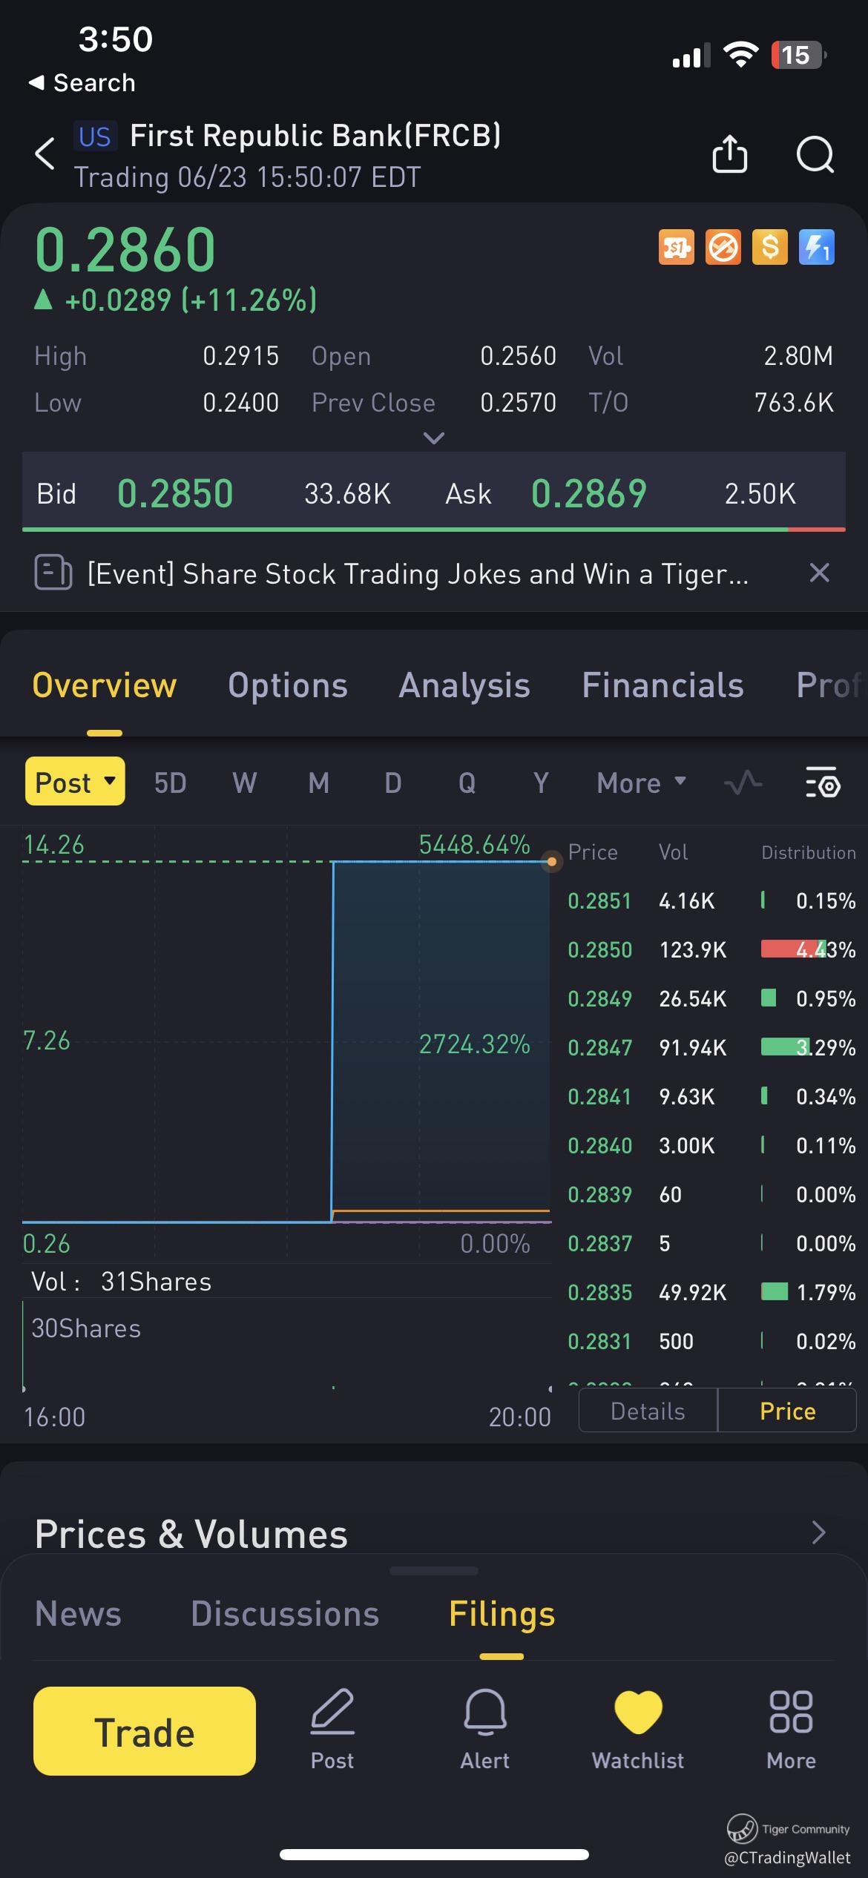Dismiss the event banner with X
The height and width of the screenshot is (1878, 868).
819,573
